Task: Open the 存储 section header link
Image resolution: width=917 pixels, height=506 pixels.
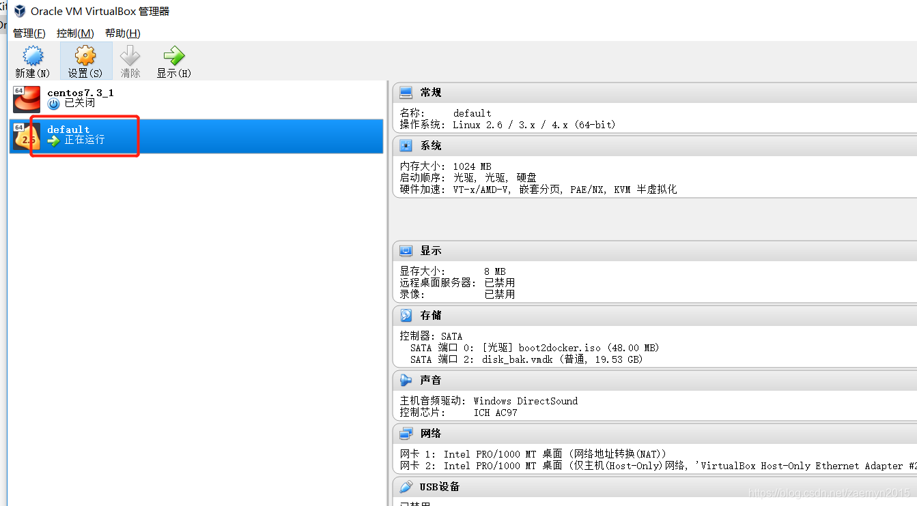Action: click(431, 316)
